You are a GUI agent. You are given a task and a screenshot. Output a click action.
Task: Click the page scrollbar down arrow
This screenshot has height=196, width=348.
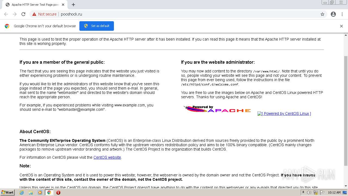[346, 186]
